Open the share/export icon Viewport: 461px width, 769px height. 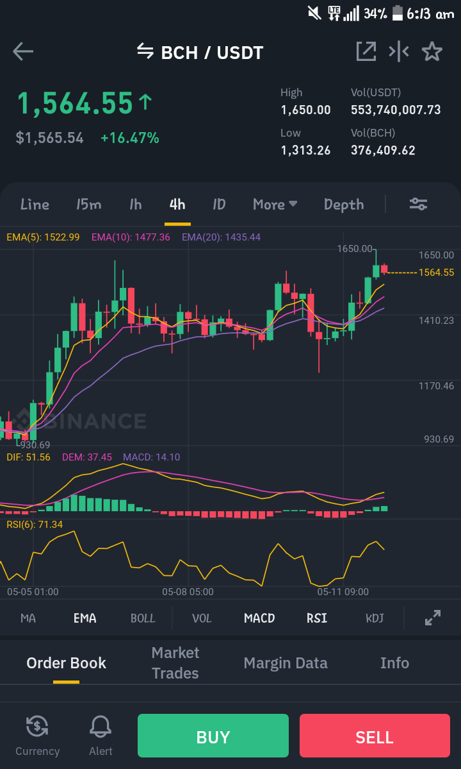[x=366, y=51]
